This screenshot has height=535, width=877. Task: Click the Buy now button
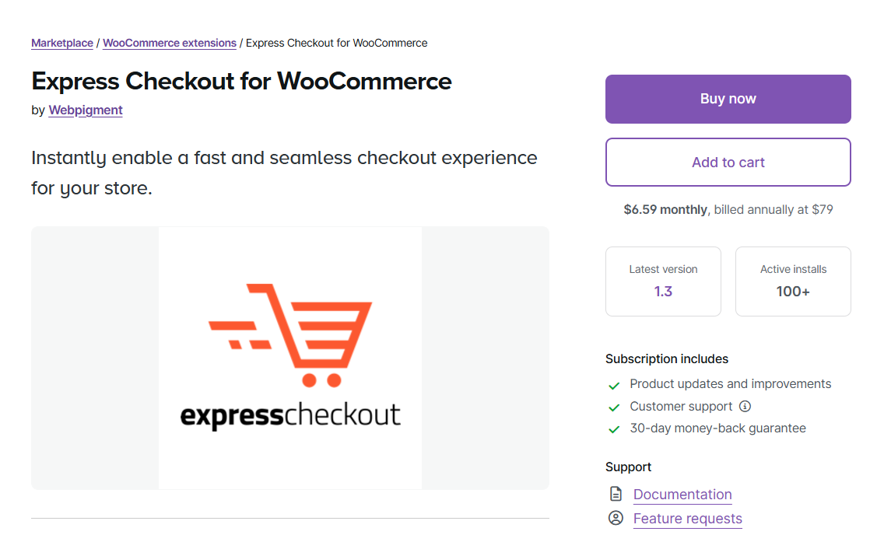point(728,99)
